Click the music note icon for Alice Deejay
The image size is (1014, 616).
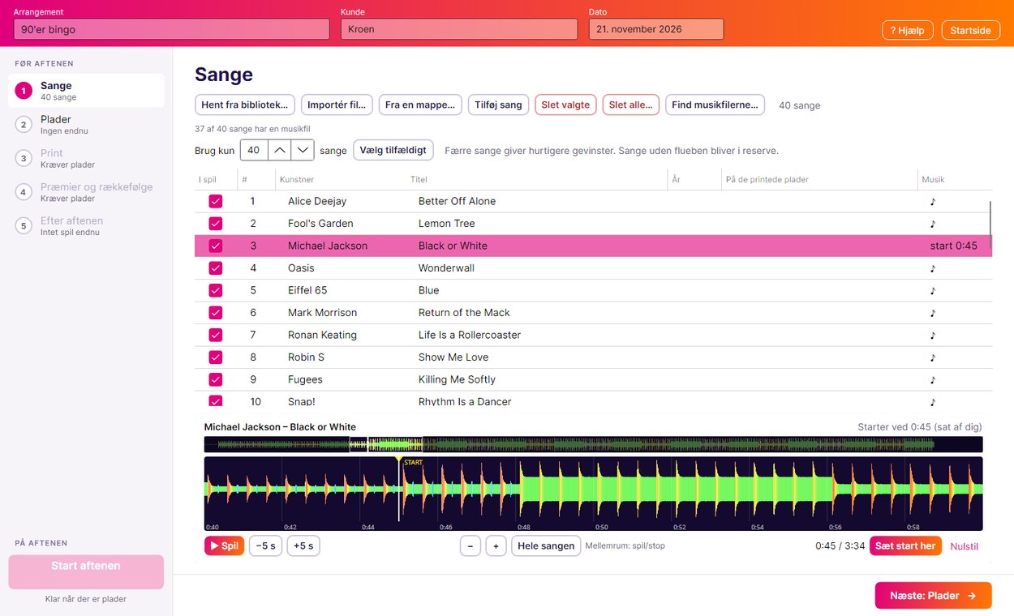pyautogui.click(x=932, y=201)
